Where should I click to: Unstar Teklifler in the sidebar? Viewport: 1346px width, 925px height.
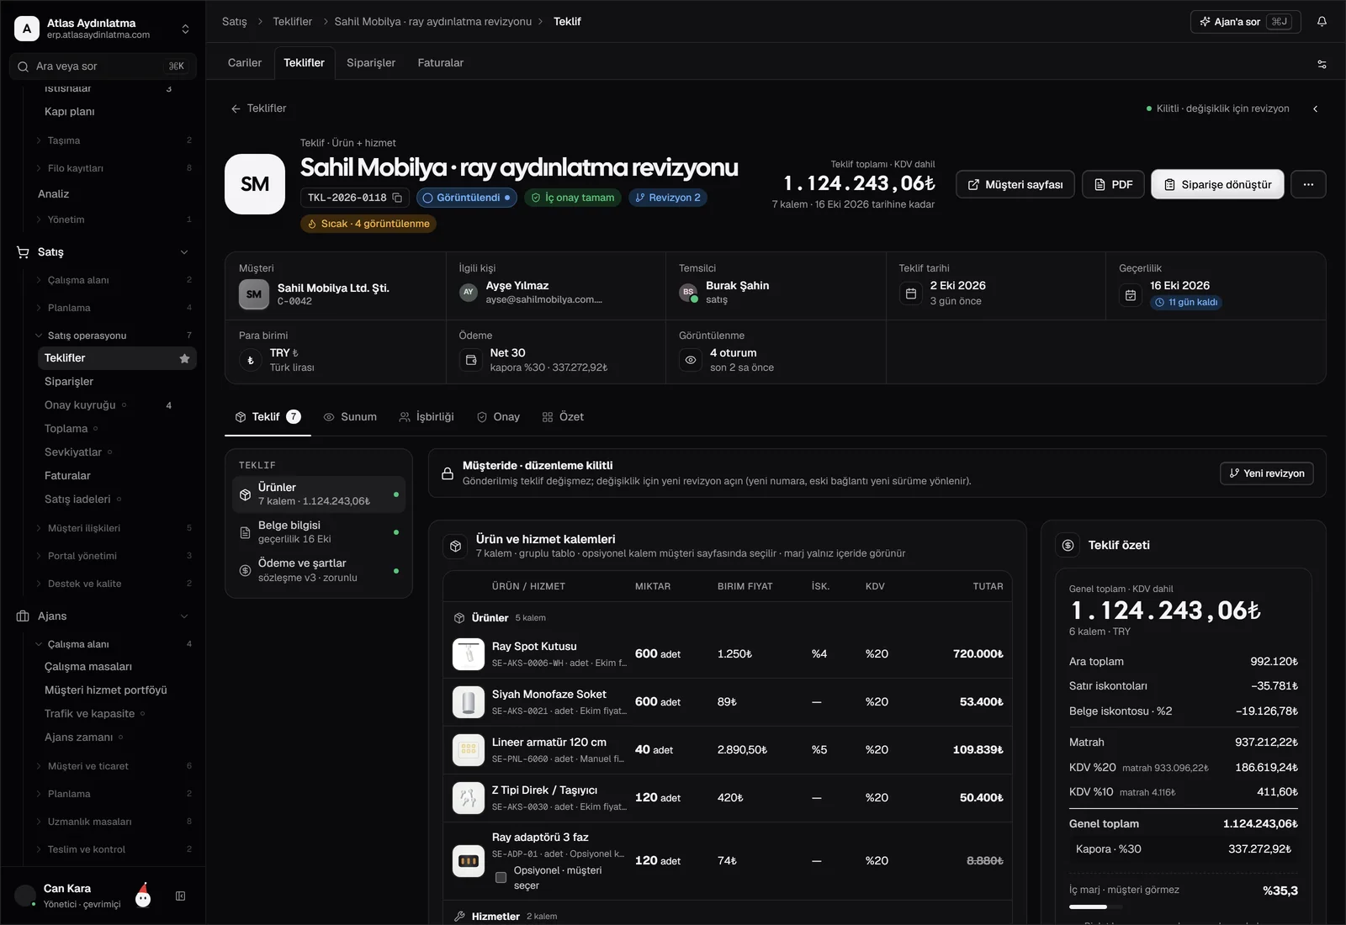tap(184, 358)
